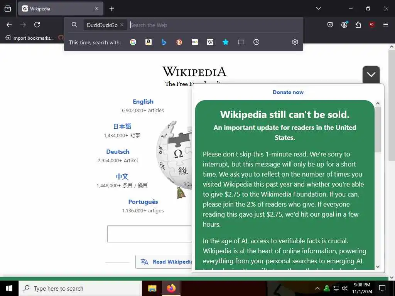Click the Wikipedia wordmark heading
Viewport: 395px width, 296px height.
coord(194,71)
